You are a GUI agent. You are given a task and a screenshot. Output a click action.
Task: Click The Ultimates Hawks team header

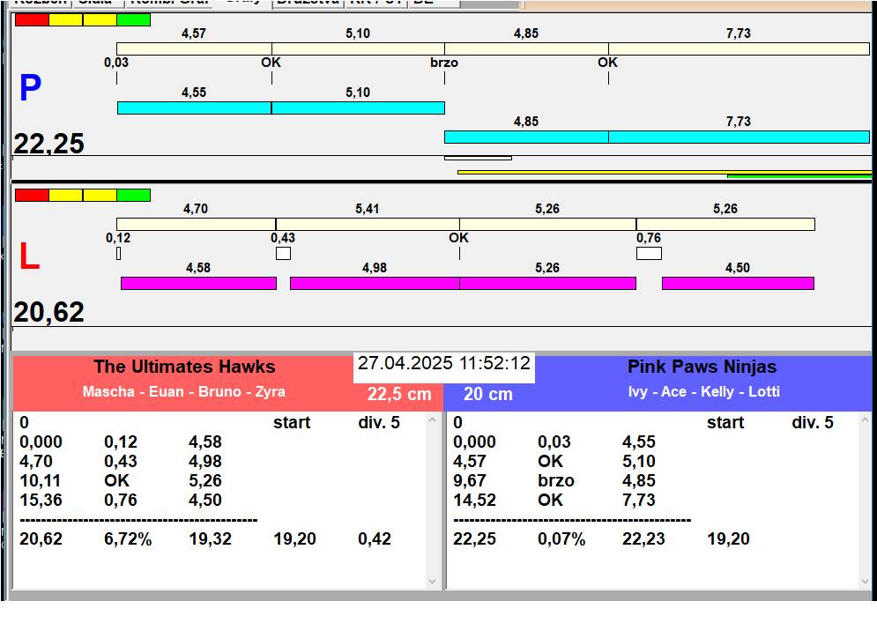[184, 367]
